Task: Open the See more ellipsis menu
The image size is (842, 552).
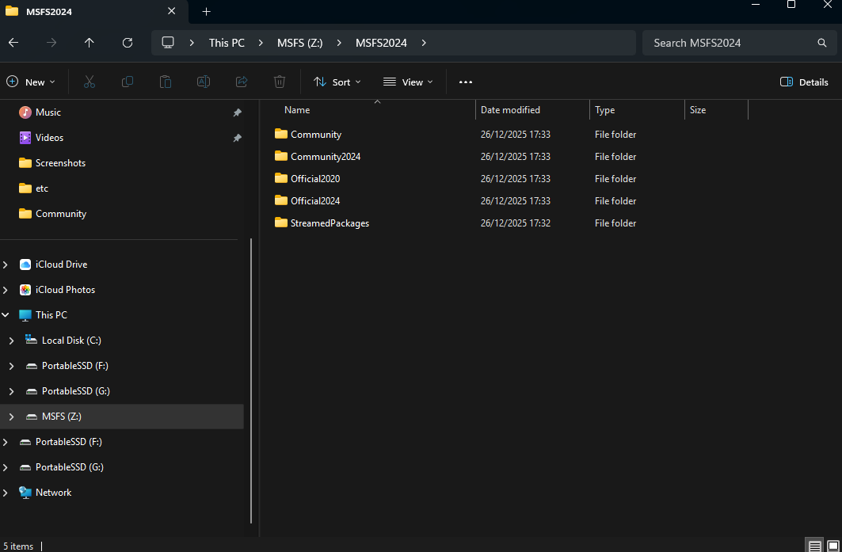Action: (x=465, y=82)
